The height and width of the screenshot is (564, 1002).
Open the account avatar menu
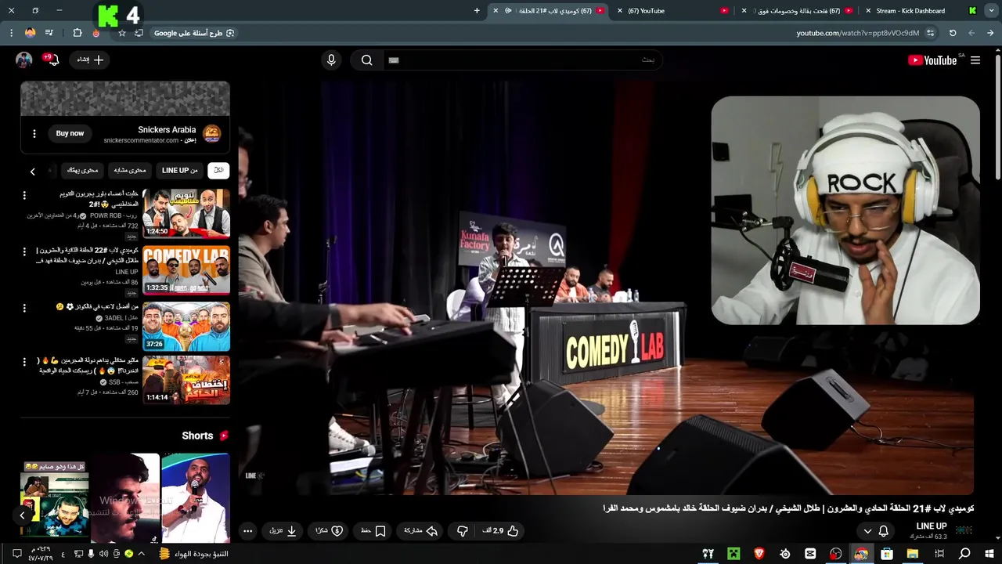(23, 60)
